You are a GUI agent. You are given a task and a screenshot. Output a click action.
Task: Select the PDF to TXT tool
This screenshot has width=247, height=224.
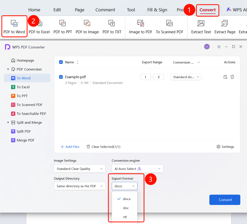click(112, 27)
